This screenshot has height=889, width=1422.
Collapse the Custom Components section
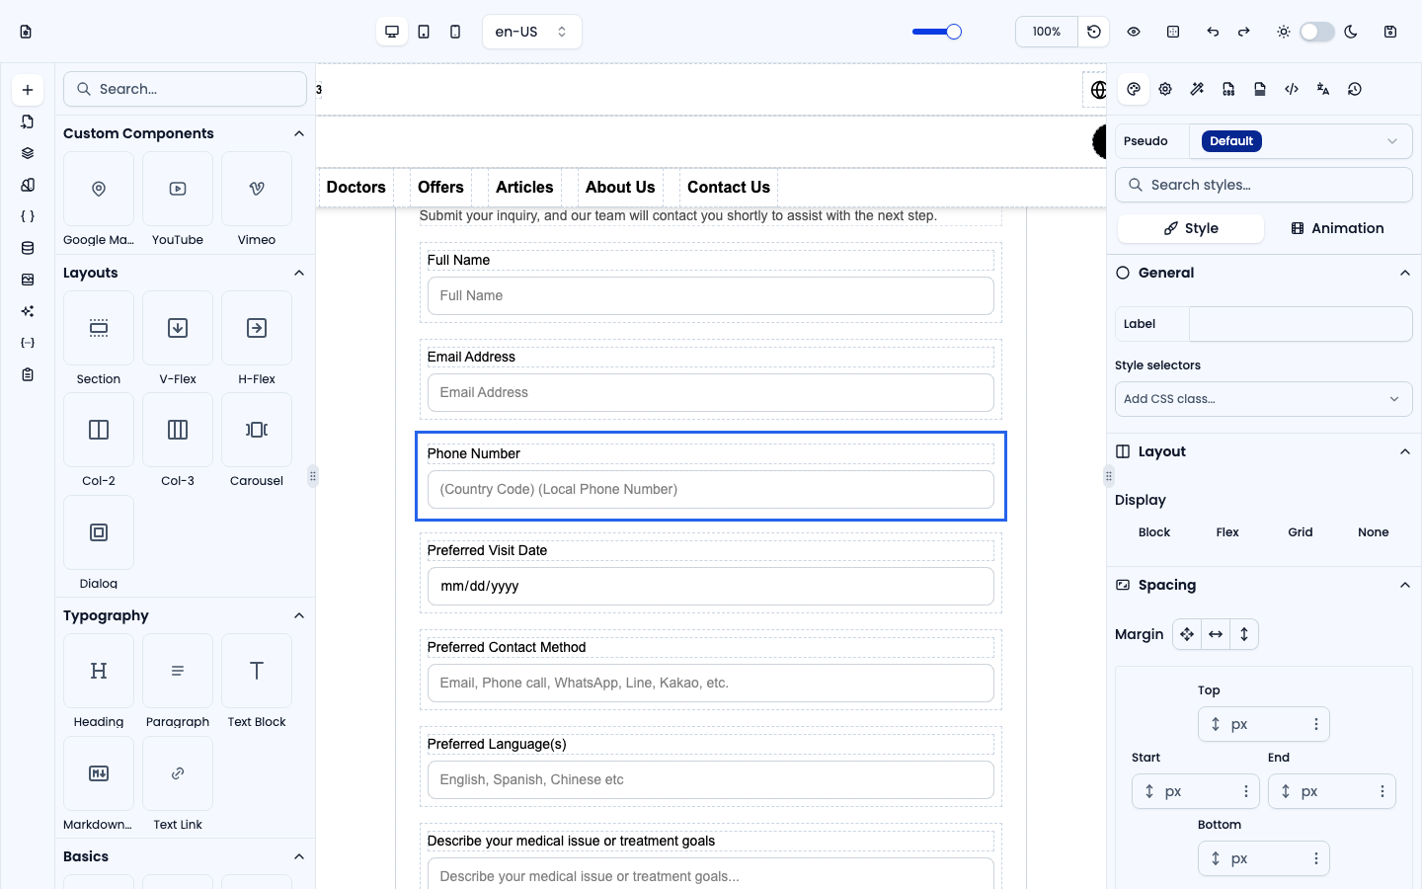click(x=299, y=133)
